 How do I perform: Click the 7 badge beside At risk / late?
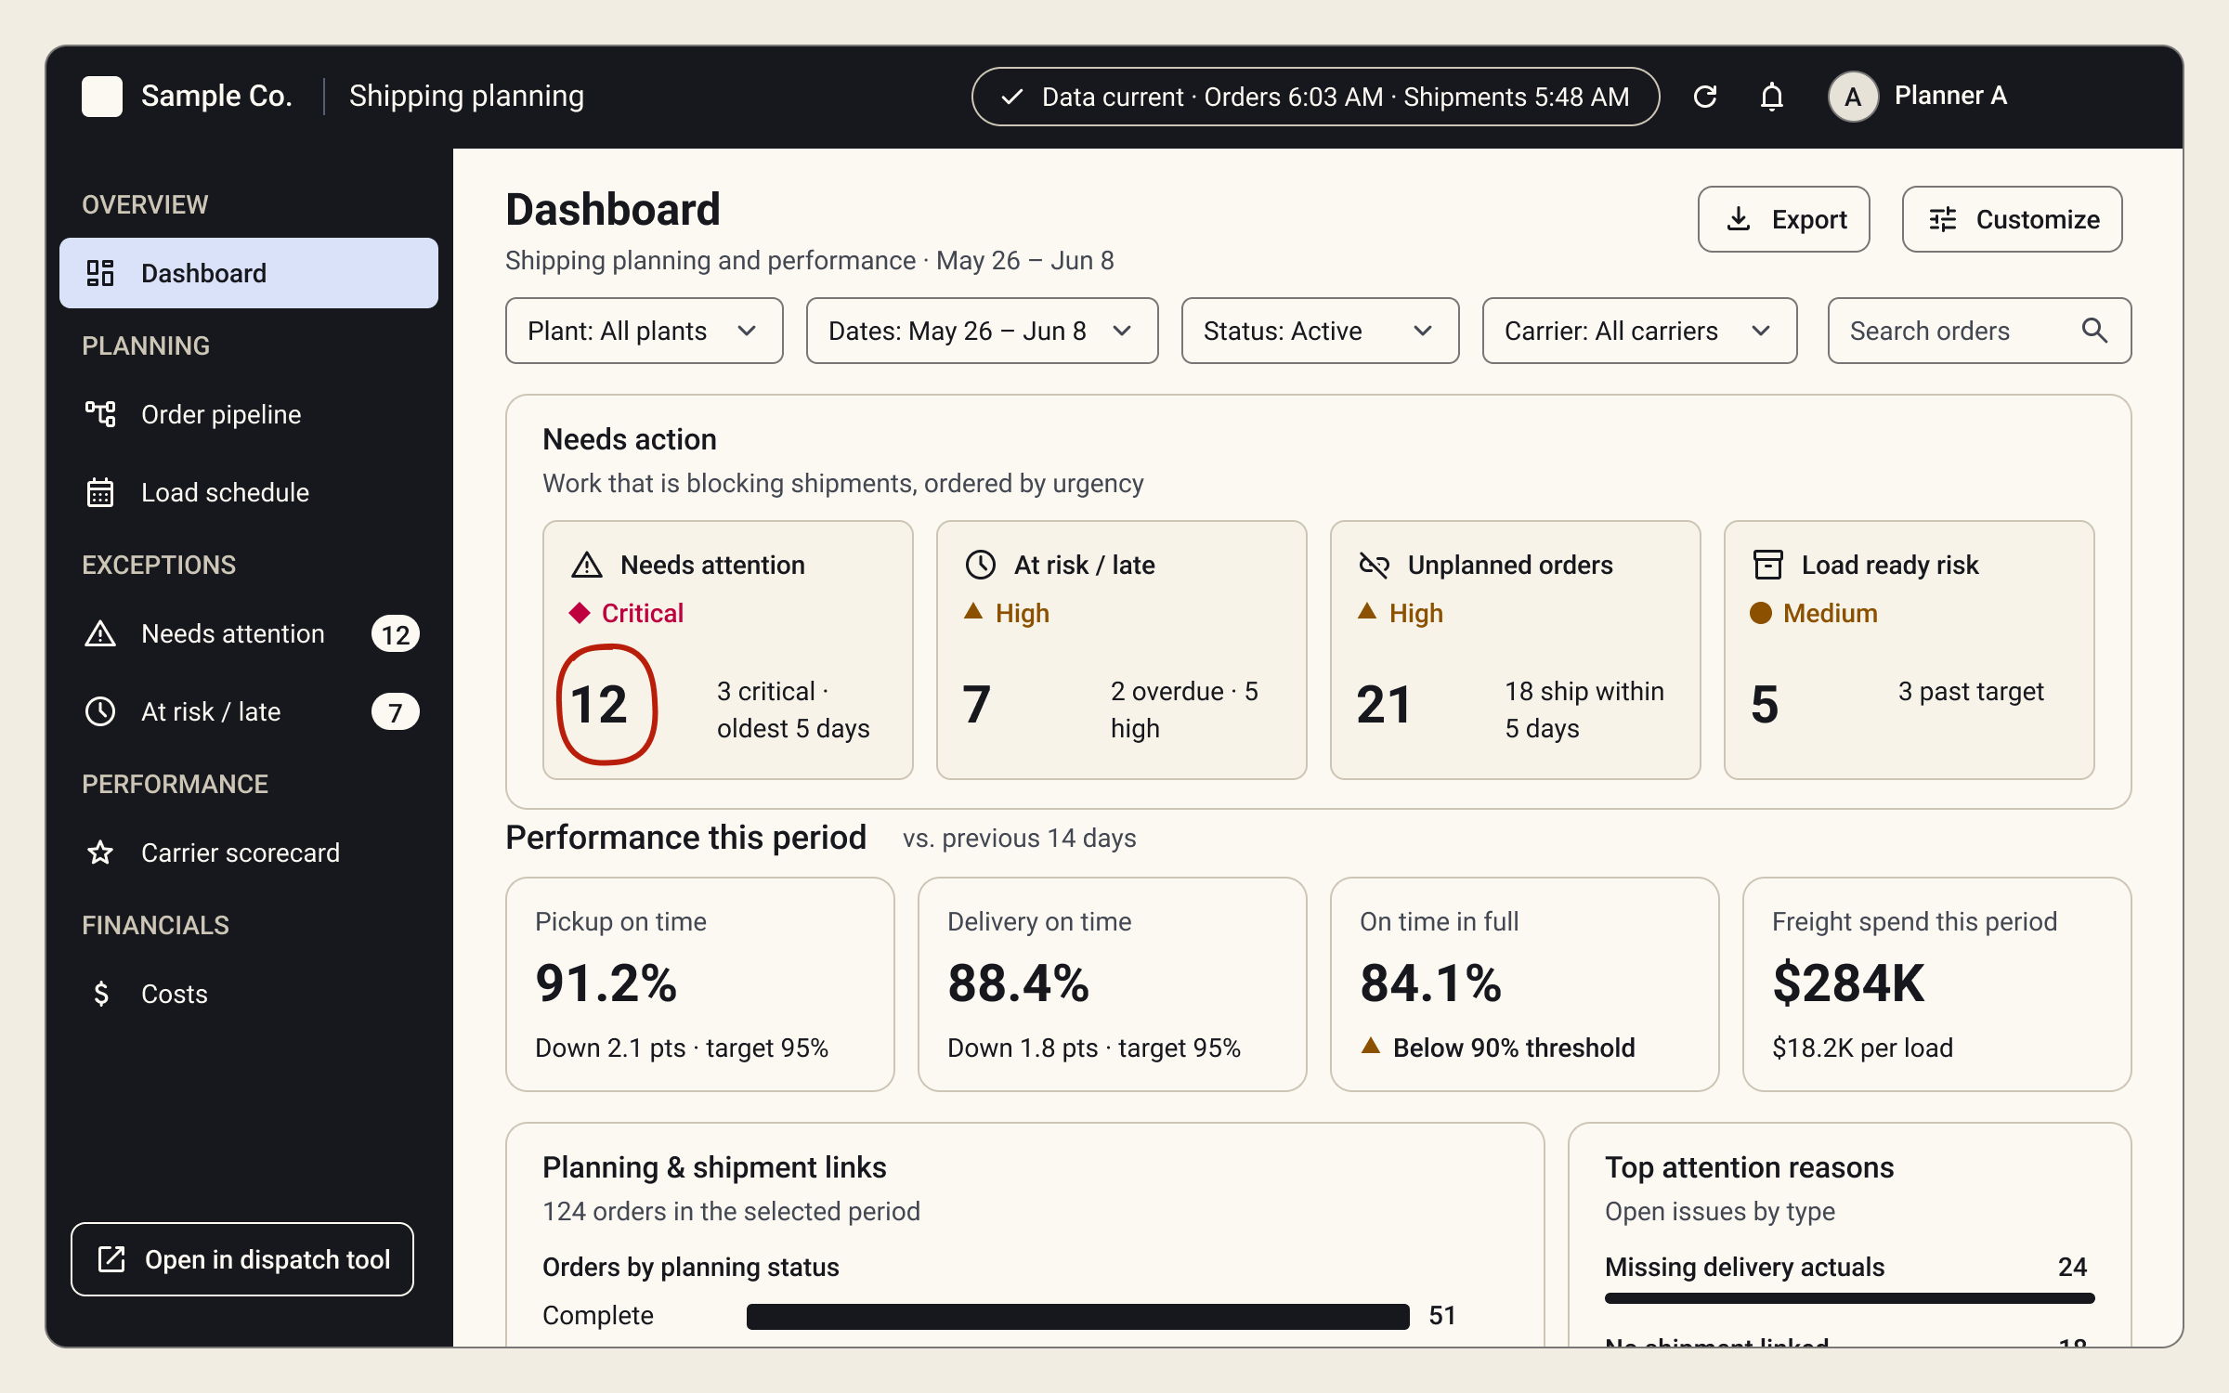(396, 712)
